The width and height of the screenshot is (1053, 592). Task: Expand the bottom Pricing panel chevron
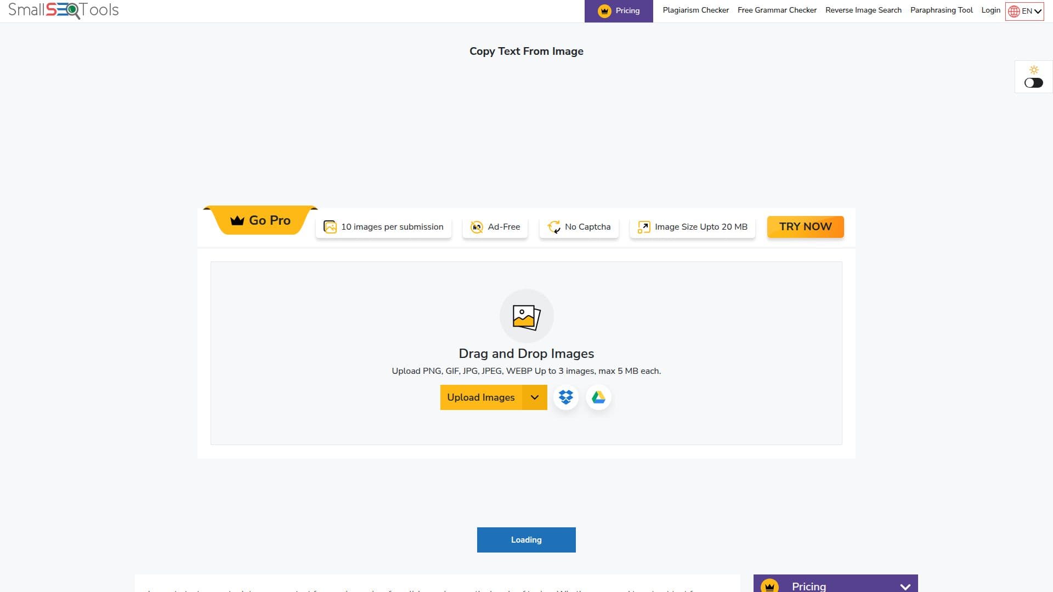pyautogui.click(x=905, y=587)
